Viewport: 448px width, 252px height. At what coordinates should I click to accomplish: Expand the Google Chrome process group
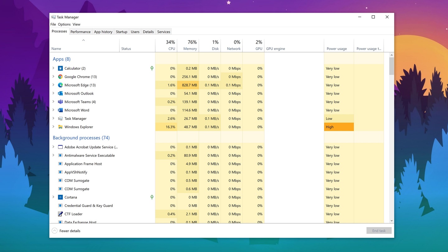pyautogui.click(x=54, y=77)
